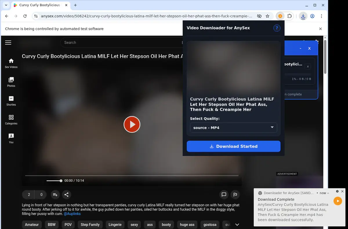Open the Chrome extensions puzzle icon
Image resolution: width=348 pixels, height=229 pixels.
pos(289,16)
